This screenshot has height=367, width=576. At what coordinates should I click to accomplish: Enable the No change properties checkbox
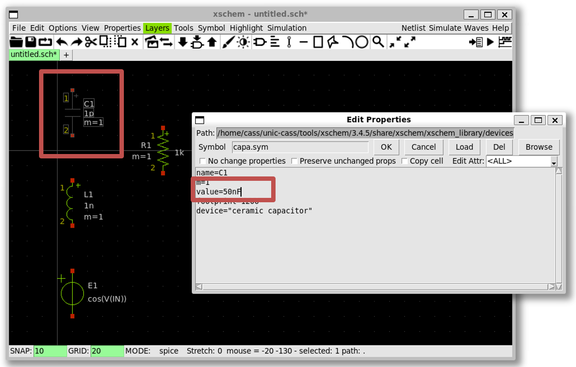tap(202, 161)
